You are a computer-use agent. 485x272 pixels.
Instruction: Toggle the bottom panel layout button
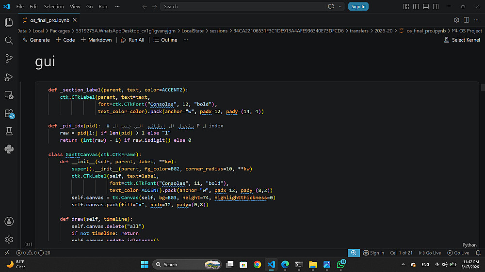[426, 6]
